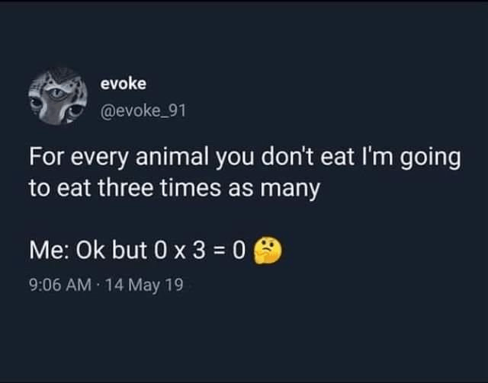
Task: Click the evoke profile avatar picture
Action: tap(58, 97)
